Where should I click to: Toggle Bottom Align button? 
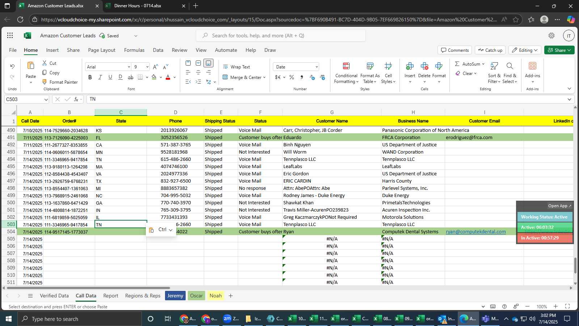208,63
